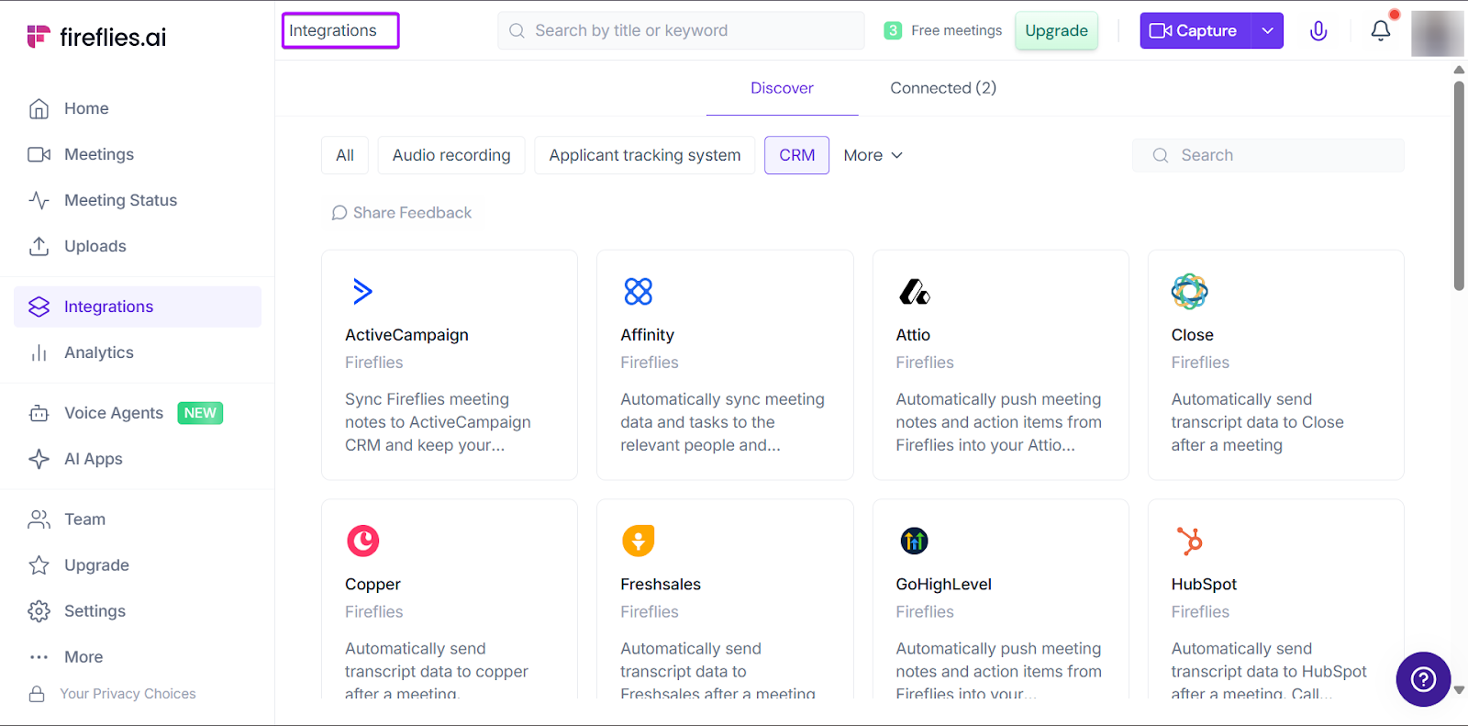Click the Close CRM logo icon

pyautogui.click(x=1189, y=291)
